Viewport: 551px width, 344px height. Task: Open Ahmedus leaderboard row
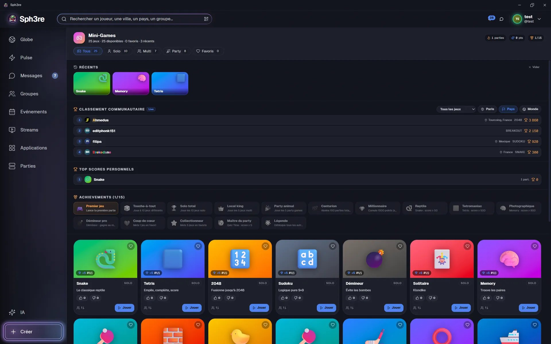pos(307,120)
